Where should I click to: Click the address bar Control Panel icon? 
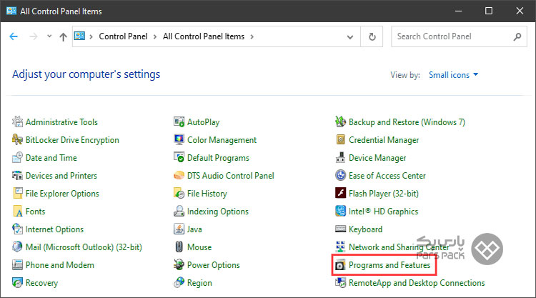(79, 36)
